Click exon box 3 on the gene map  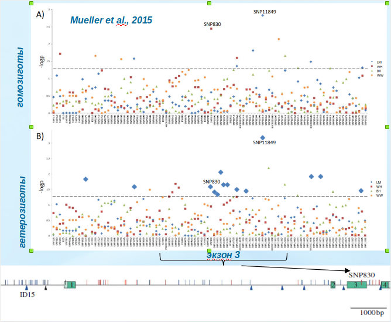tap(357, 285)
